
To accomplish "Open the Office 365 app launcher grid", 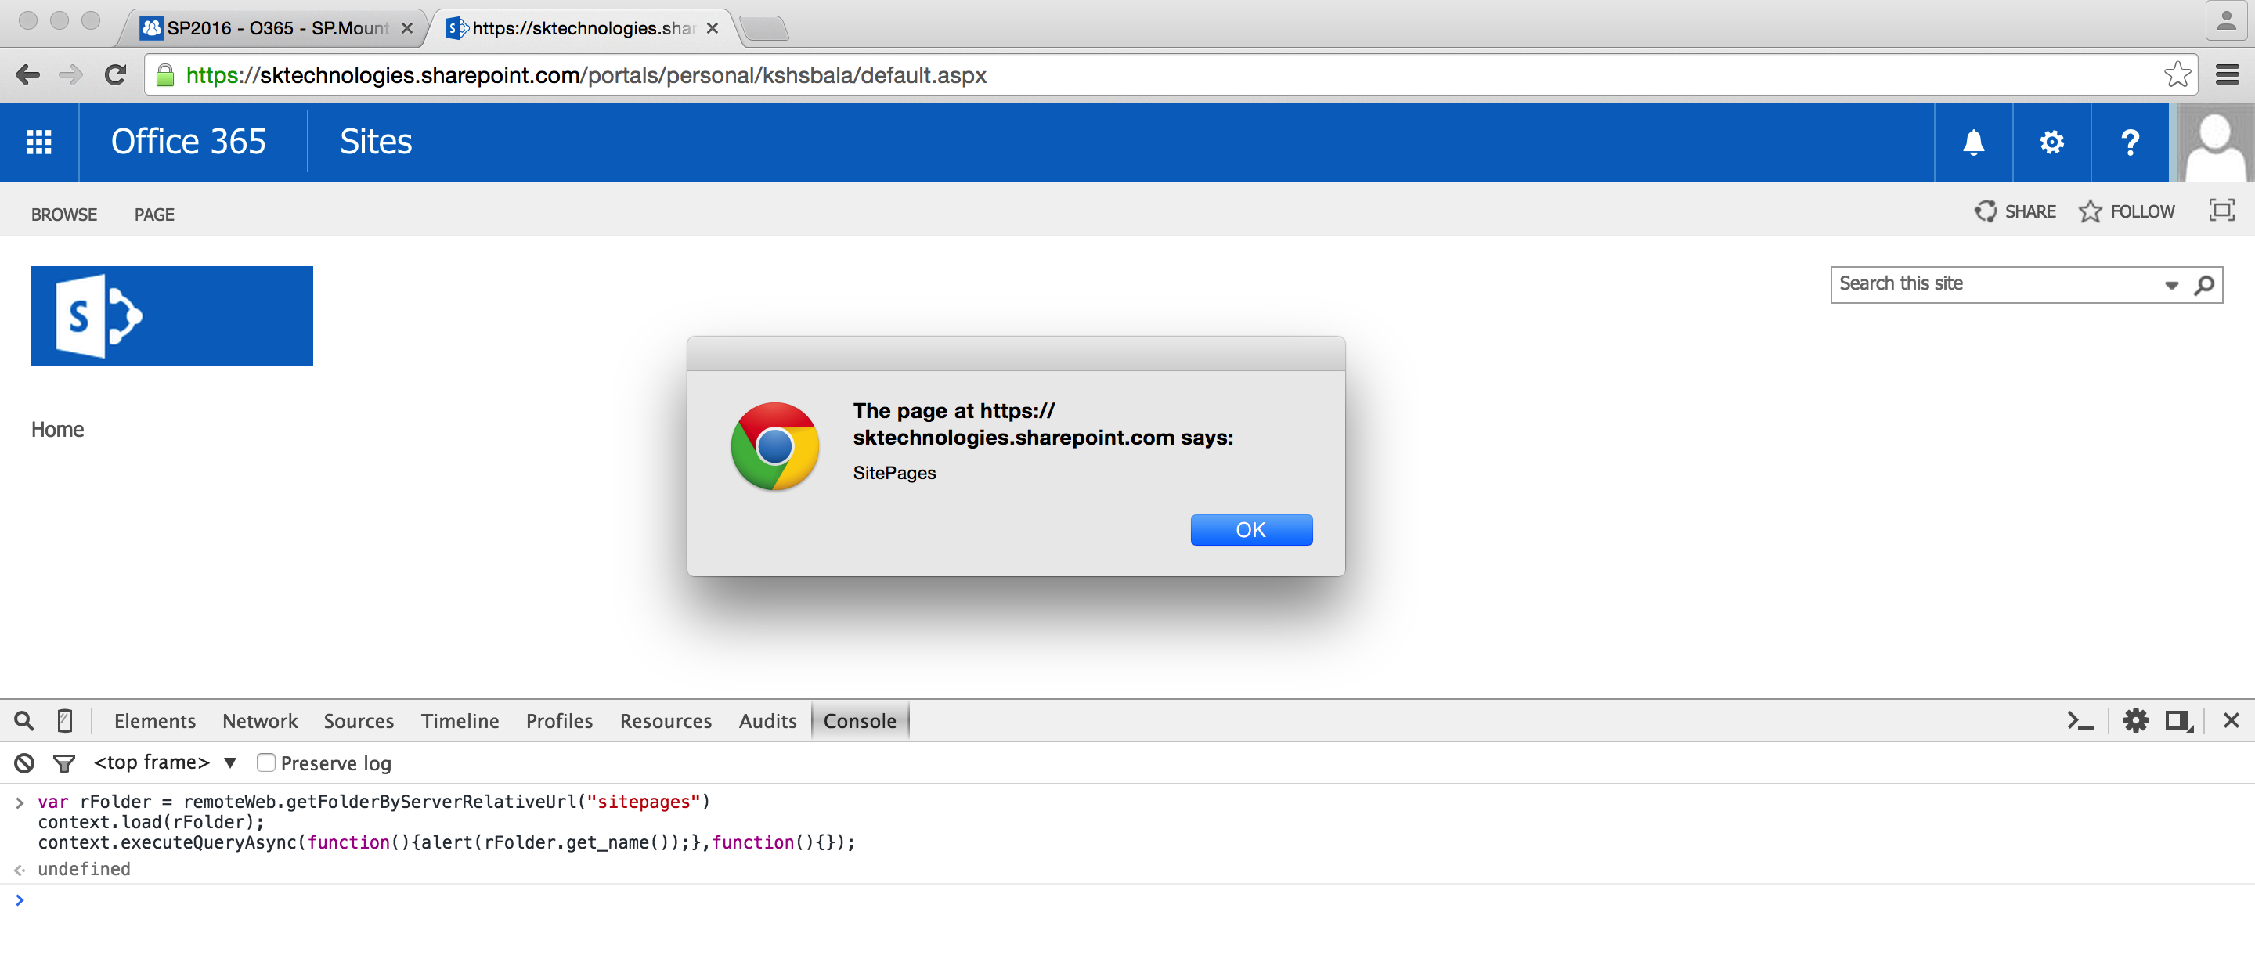I will tap(38, 142).
